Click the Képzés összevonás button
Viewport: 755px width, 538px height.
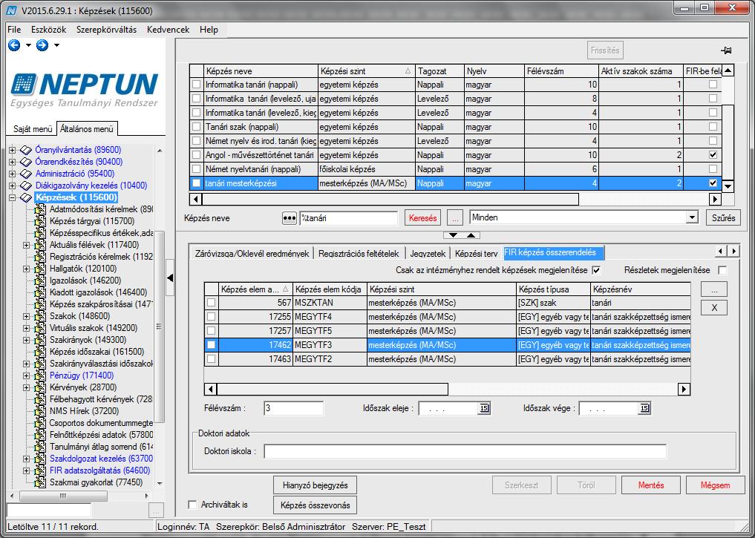pos(316,505)
